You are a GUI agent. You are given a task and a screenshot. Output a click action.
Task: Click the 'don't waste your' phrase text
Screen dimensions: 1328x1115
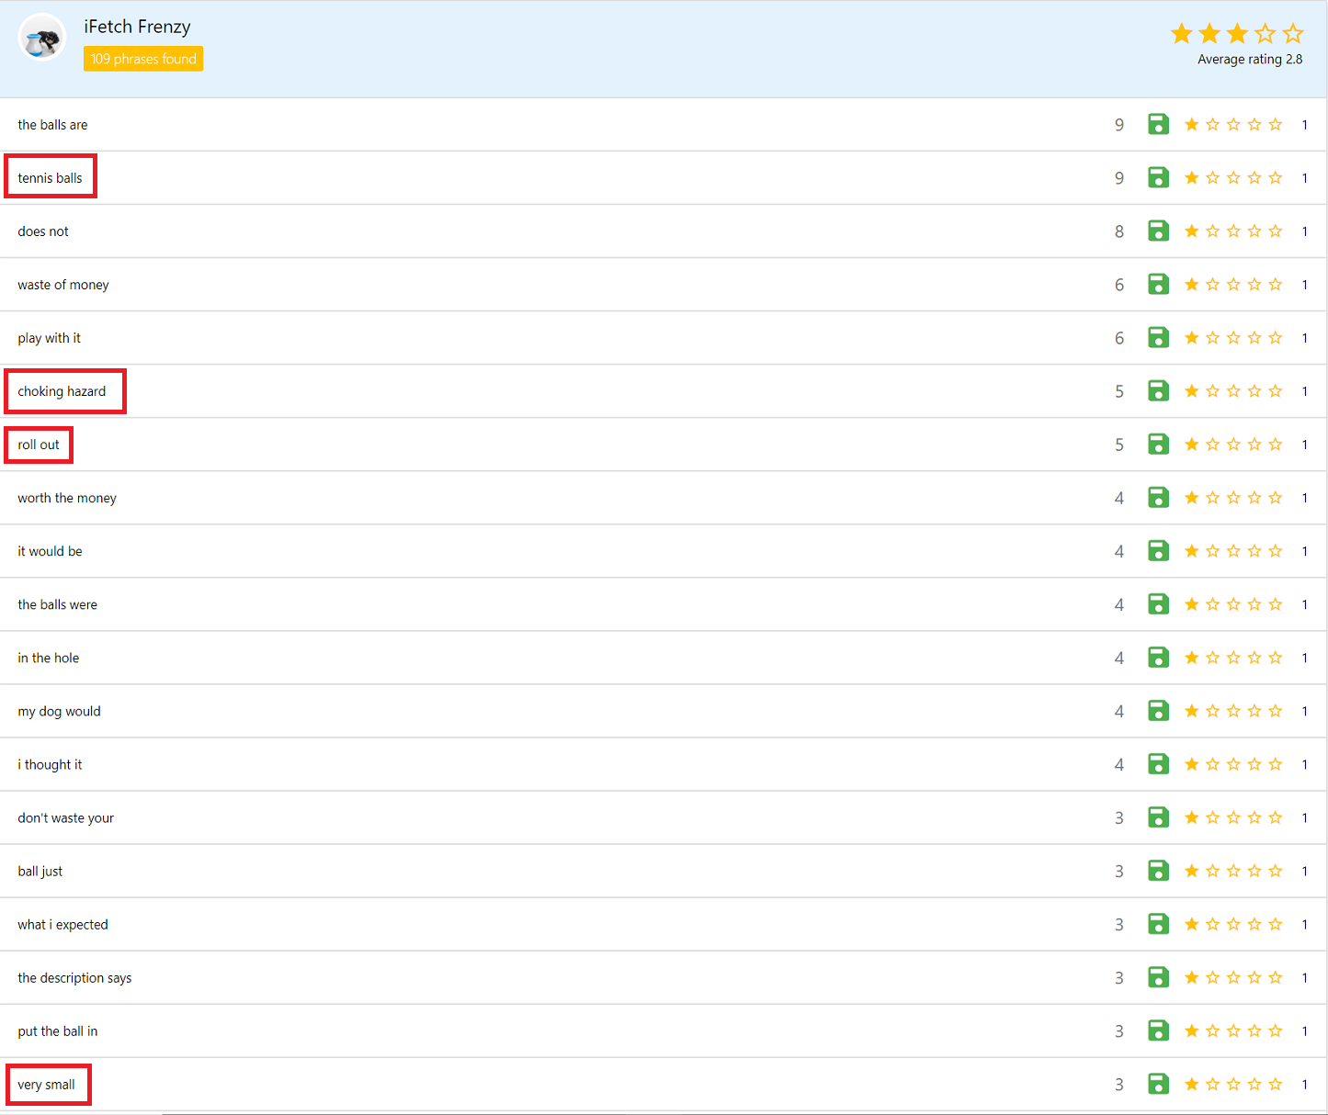tap(66, 818)
